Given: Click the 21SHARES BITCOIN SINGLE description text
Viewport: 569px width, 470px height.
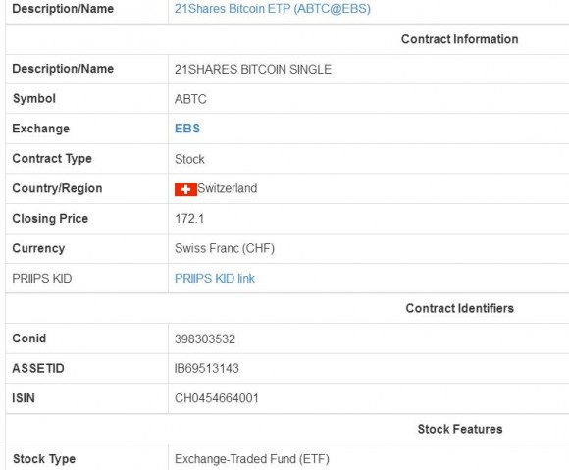Looking at the screenshot, I should coord(253,69).
